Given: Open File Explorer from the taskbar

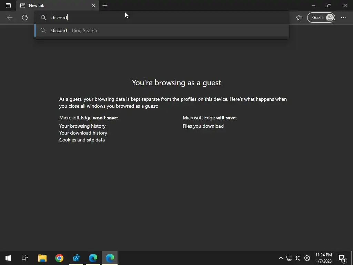Looking at the screenshot, I should (x=42, y=258).
